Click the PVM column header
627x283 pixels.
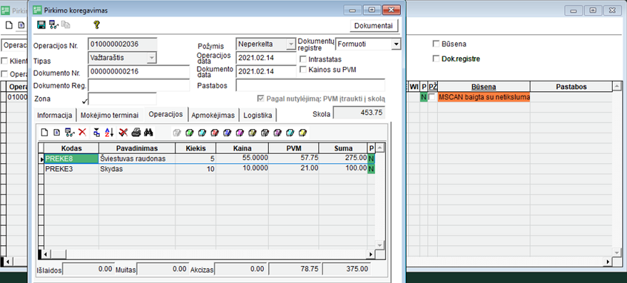(x=293, y=148)
